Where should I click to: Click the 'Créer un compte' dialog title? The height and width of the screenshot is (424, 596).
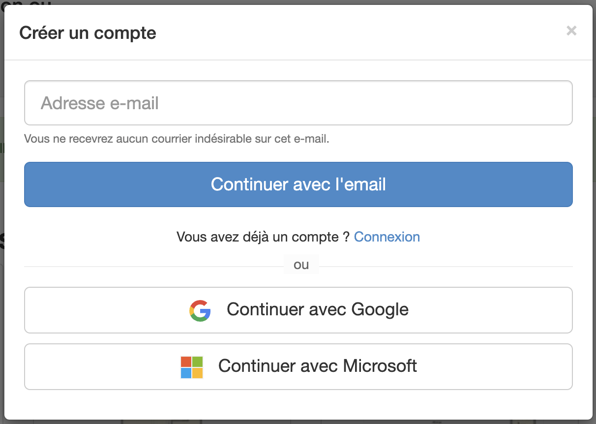[x=88, y=32]
